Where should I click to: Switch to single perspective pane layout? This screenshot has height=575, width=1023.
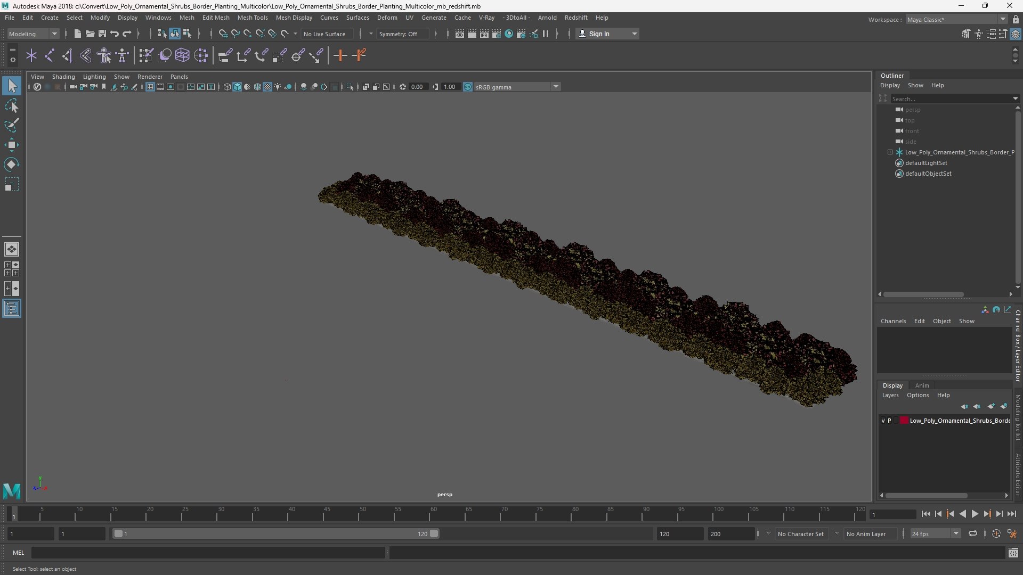click(12, 249)
